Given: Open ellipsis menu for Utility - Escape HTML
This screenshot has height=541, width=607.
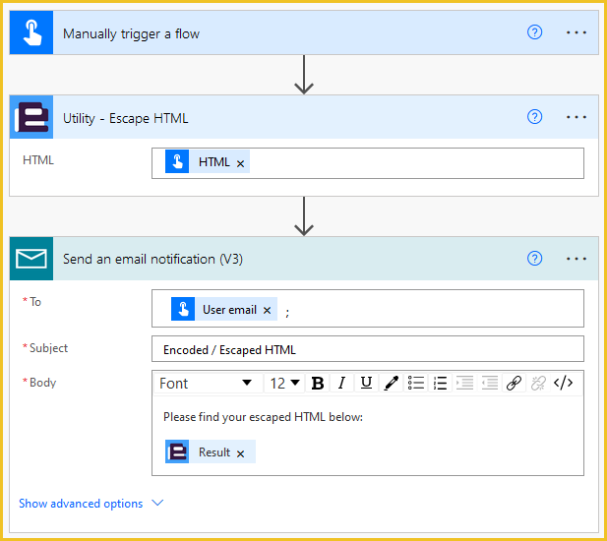Looking at the screenshot, I should click(x=577, y=117).
